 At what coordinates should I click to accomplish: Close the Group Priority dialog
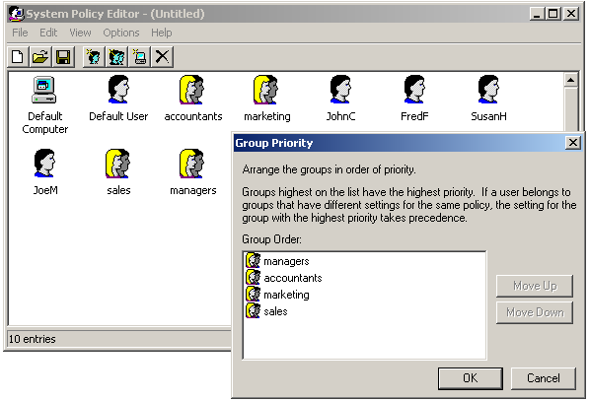[x=573, y=143]
